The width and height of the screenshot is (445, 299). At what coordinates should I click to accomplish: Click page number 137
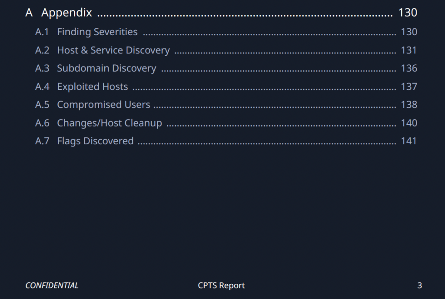click(408, 86)
